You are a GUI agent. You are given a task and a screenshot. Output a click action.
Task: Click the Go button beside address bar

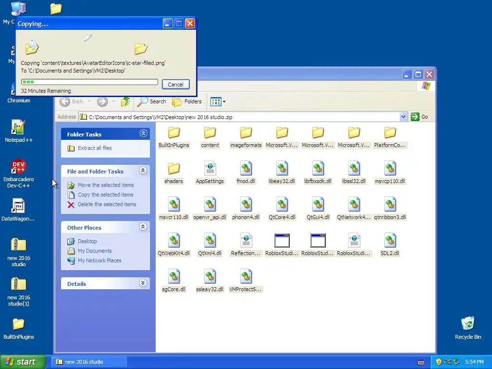point(419,117)
